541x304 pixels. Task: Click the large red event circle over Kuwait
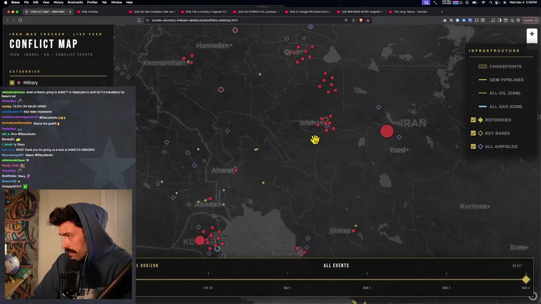[x=199, y=241]
